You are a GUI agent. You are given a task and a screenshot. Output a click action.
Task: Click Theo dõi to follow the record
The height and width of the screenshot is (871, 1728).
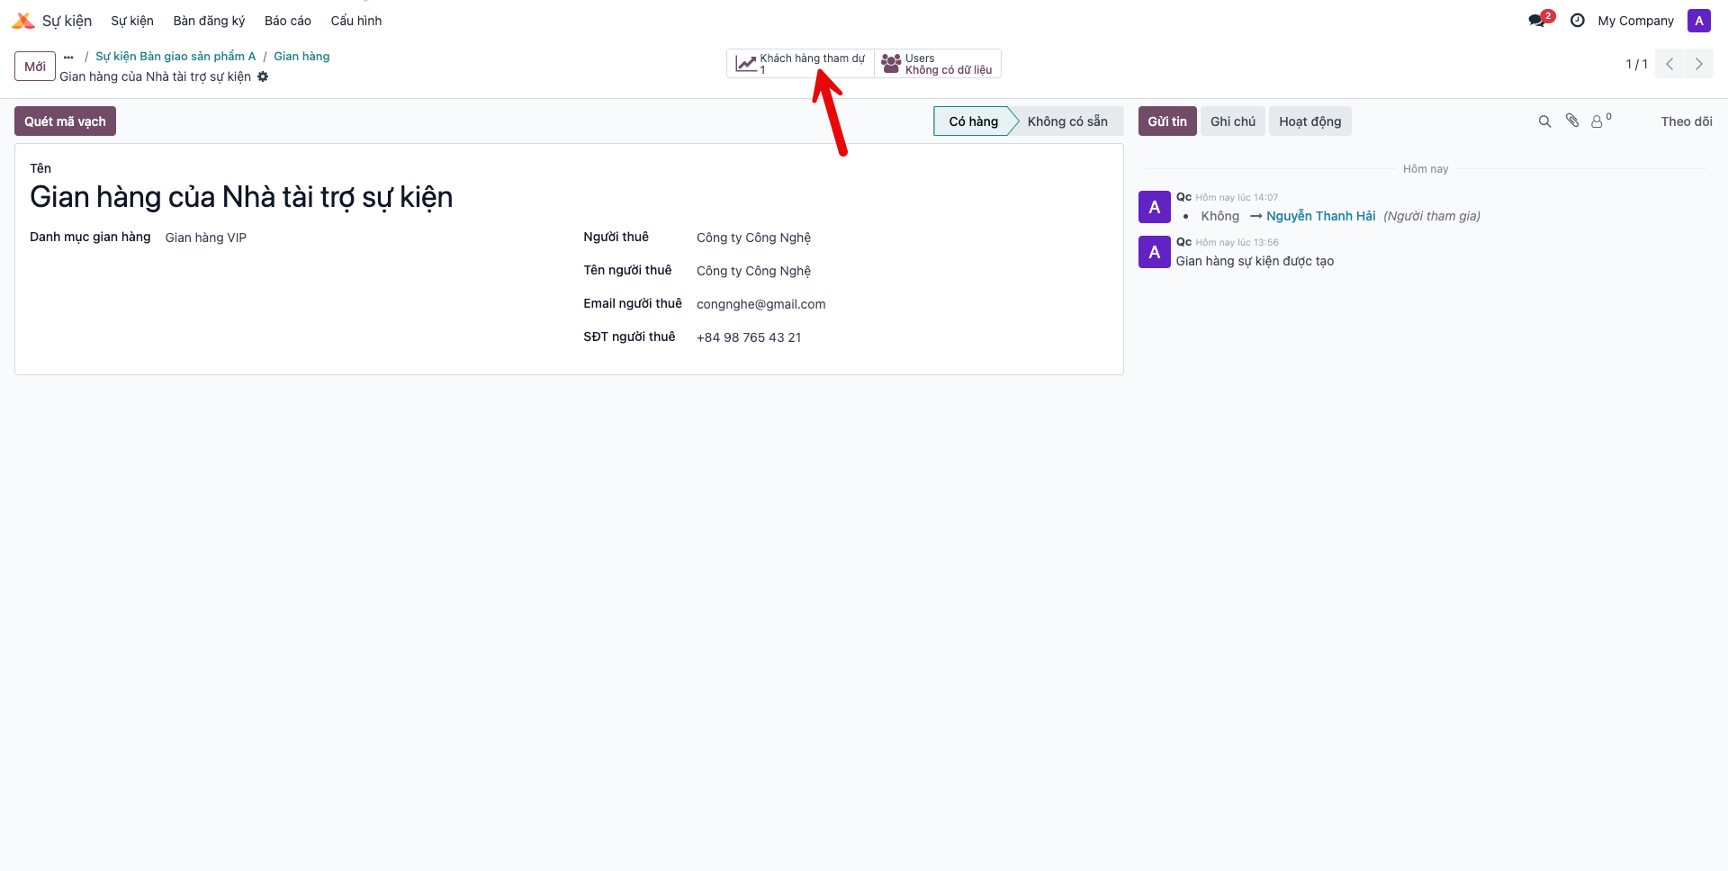point(1686,121)
